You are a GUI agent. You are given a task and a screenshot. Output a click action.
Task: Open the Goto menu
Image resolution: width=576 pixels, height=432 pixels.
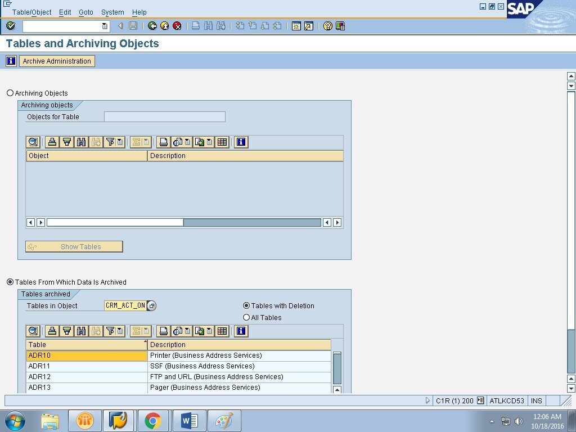(86, 12)
